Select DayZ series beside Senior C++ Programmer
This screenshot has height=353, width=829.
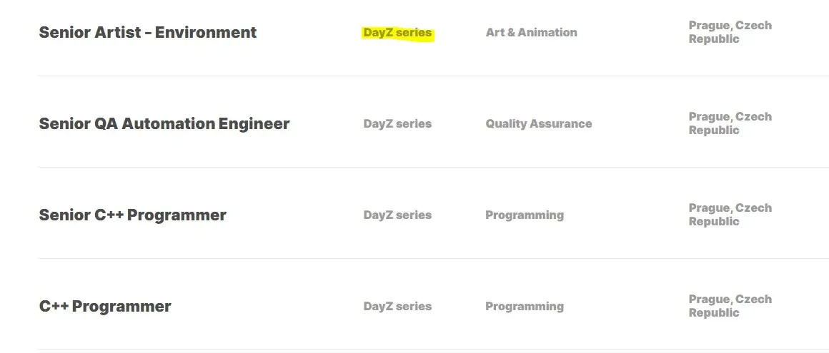pos(397,215)
